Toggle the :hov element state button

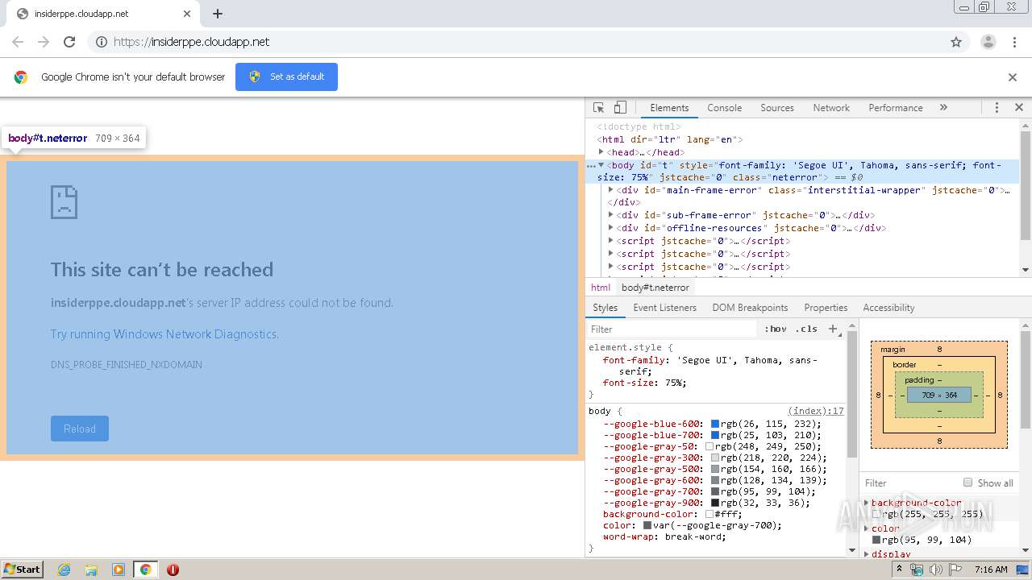click(776, 329)
